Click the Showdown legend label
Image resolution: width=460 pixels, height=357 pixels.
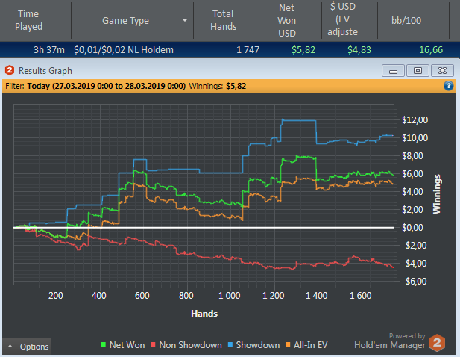click(x=258, y=344)
